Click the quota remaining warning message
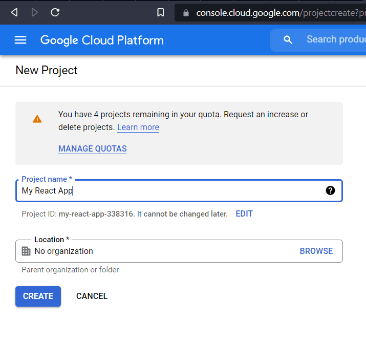 click(183, 121)
